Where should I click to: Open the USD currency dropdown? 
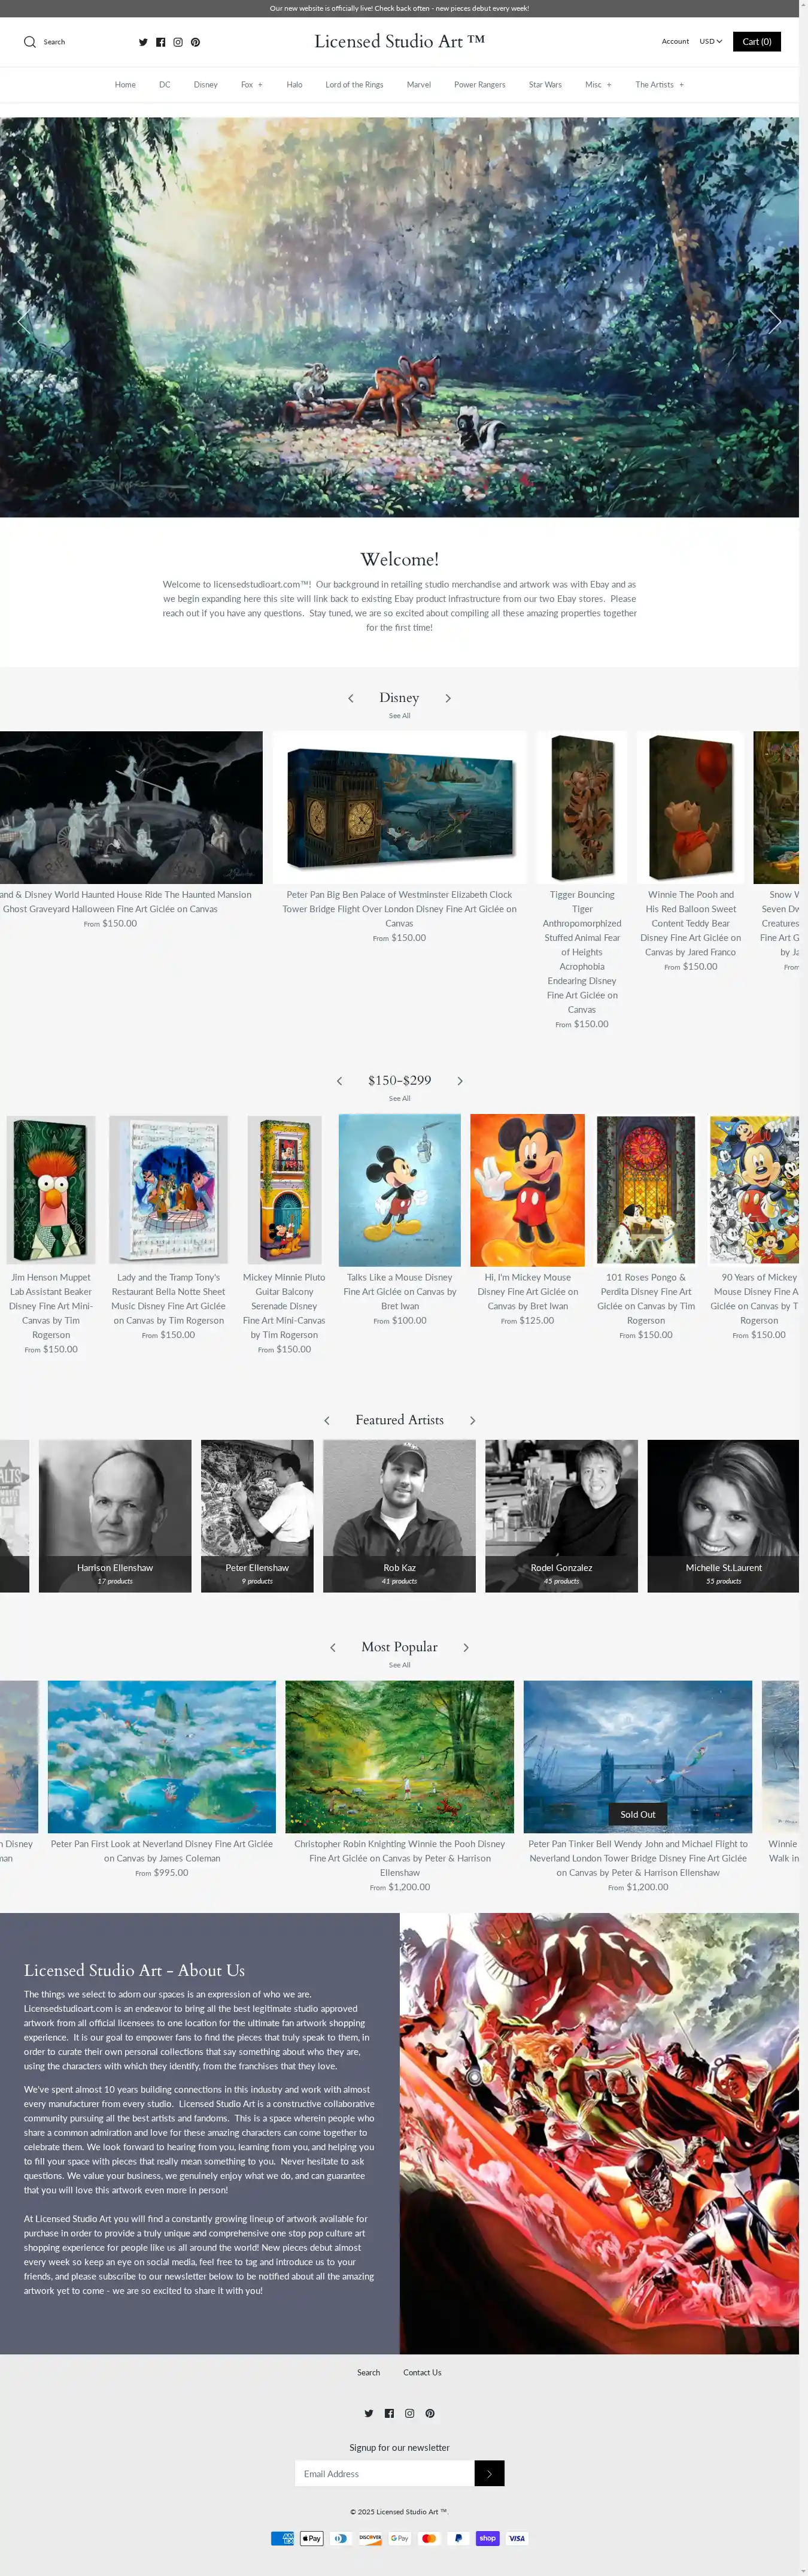[711, 42]
